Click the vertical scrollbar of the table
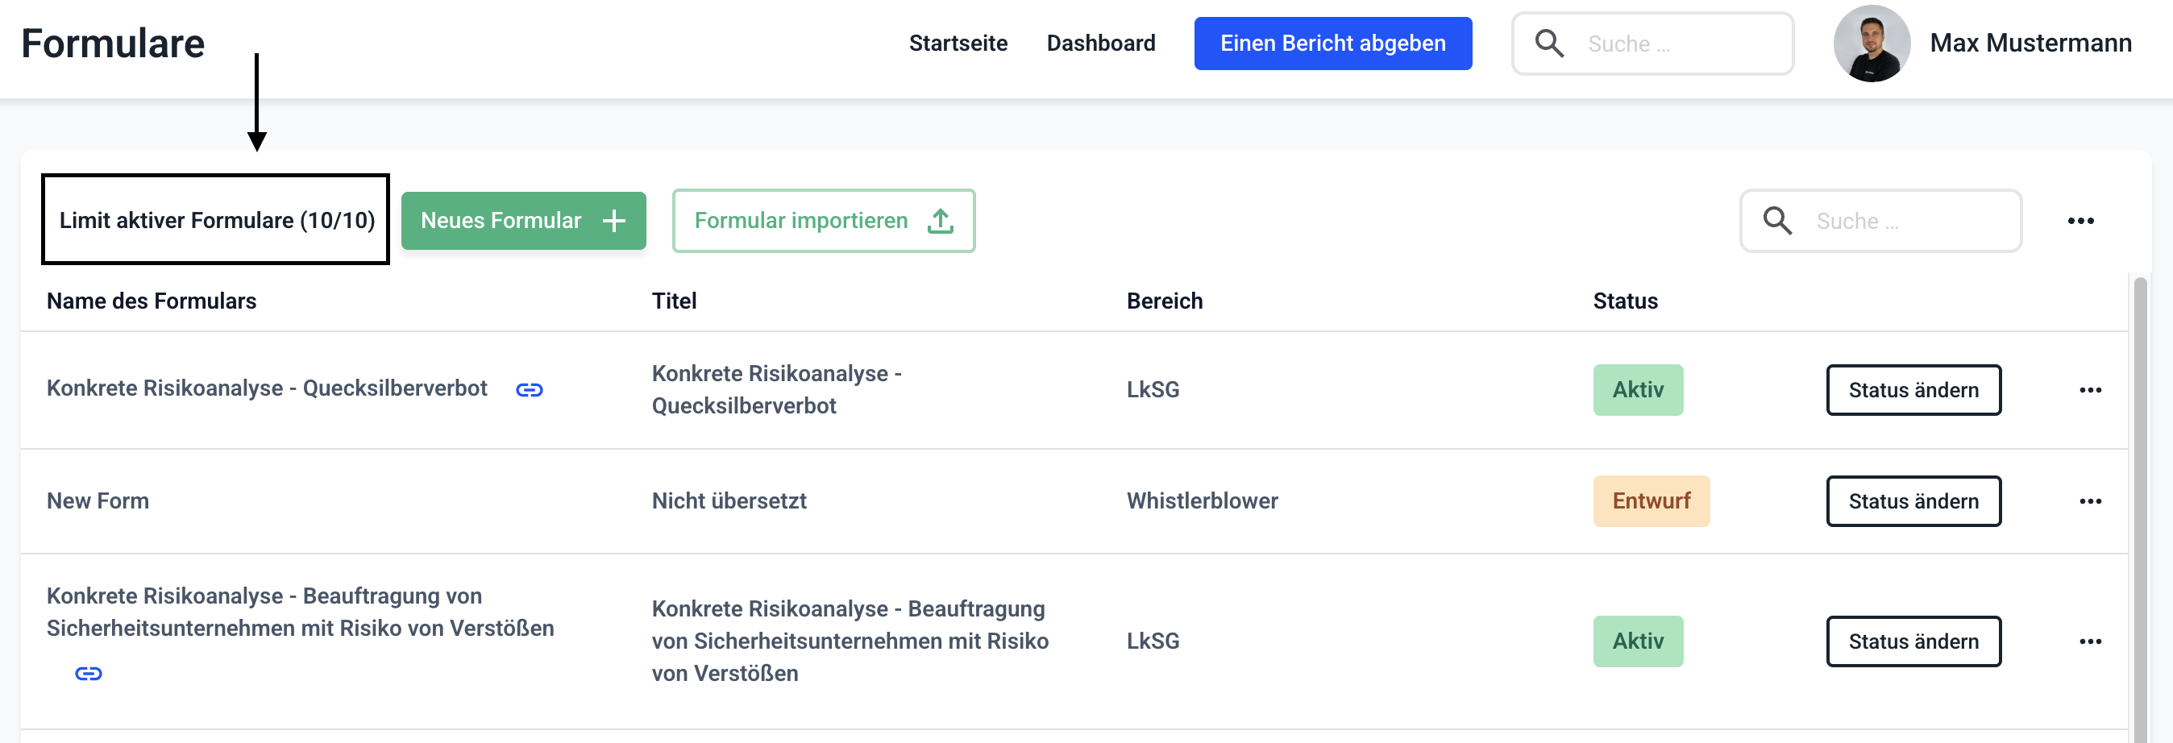Viewport: 2173px width, 743px height. coord(2139,506)
